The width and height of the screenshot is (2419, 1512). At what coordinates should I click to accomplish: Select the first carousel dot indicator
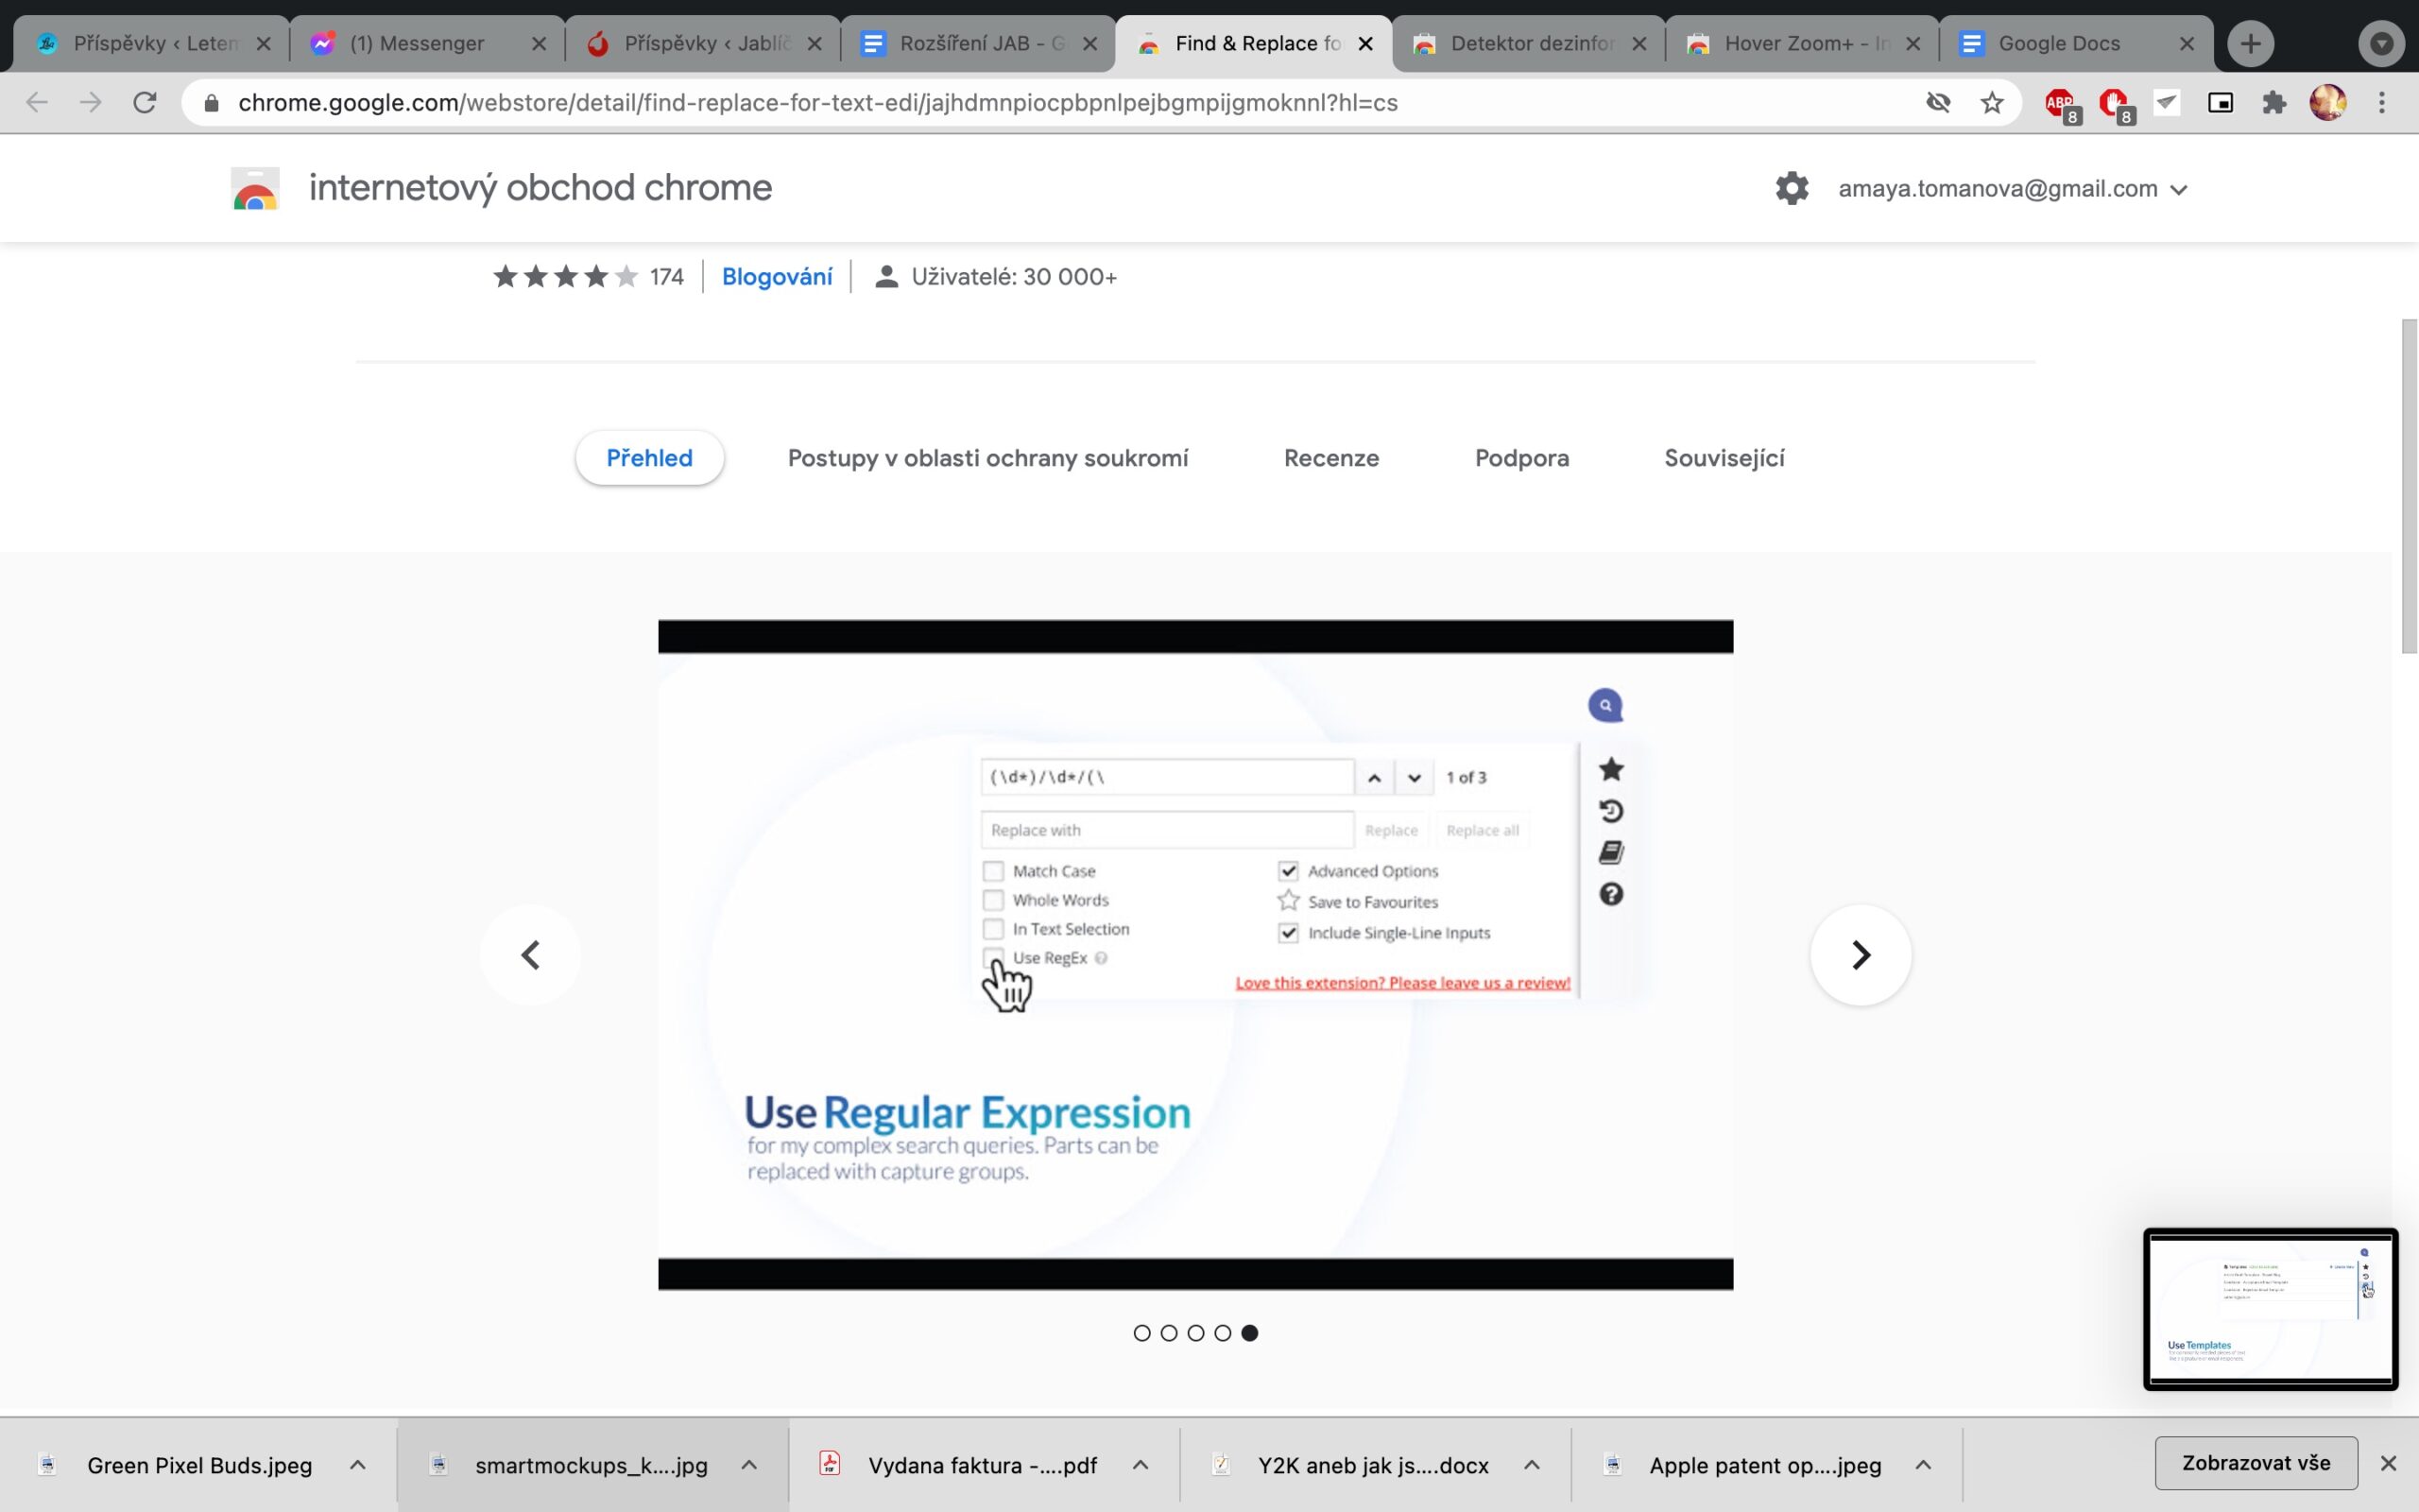(x=1141, y=1333)
